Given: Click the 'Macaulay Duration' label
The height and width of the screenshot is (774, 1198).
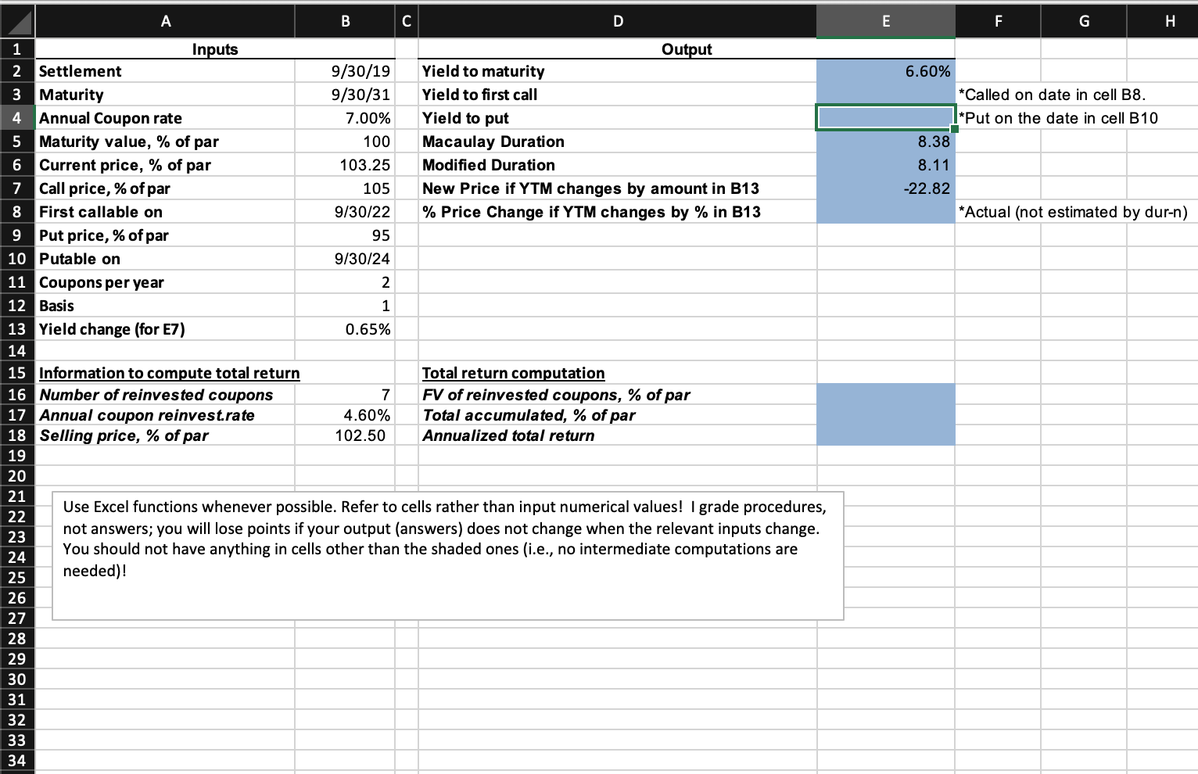Looking at the screenshot, I should point(493,142).
